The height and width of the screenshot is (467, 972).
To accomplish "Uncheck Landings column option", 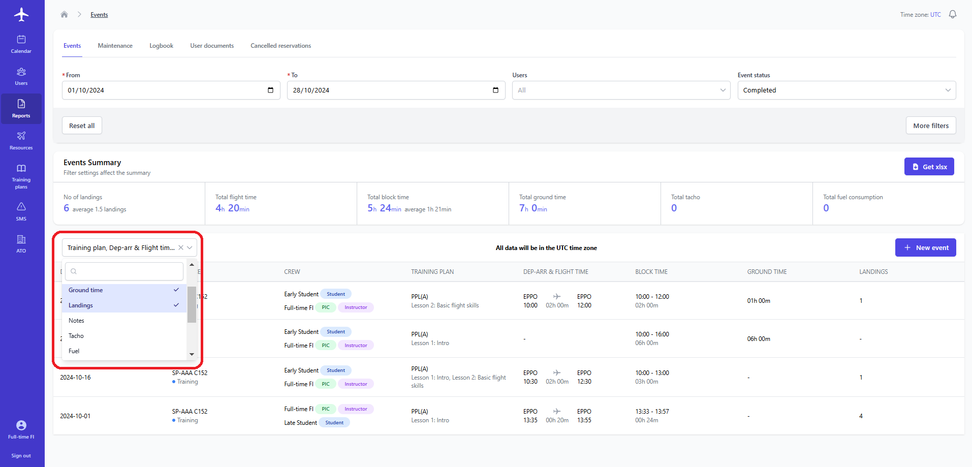I will click(x=124, y=305).
